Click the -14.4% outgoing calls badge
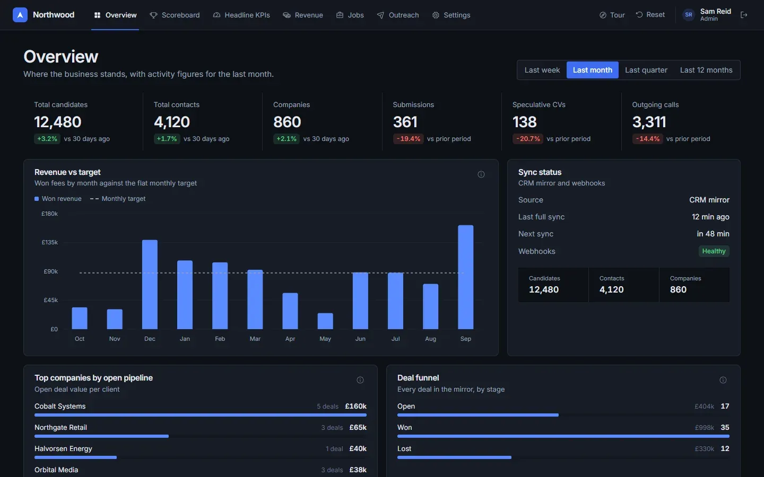This screenshot has height=477, width=764. [x=647, y=139]
